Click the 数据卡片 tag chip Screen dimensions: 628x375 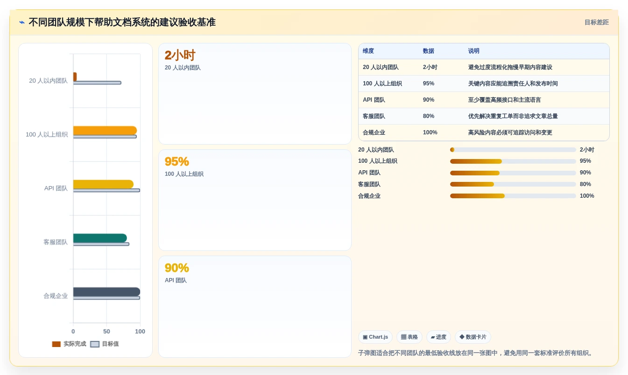point(473,337)
